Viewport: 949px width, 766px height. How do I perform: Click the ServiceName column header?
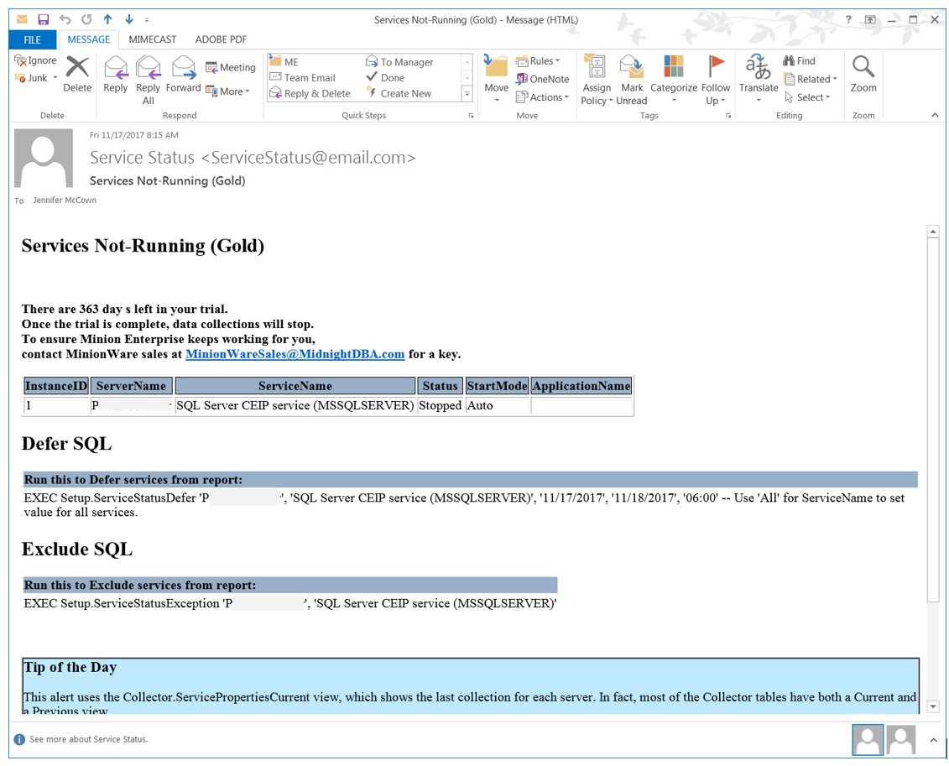[295, 385]
